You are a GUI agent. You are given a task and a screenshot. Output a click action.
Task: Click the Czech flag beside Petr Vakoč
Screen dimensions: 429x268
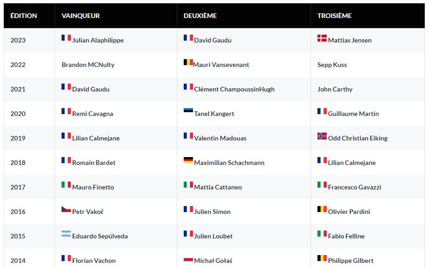tap(66, 209)
